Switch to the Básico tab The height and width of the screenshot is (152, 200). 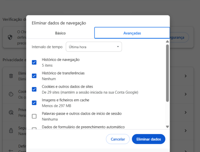pyautogui.click(x=60, y=33)
